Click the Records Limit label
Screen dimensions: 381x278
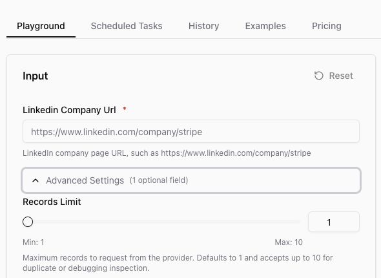[52, 202]
